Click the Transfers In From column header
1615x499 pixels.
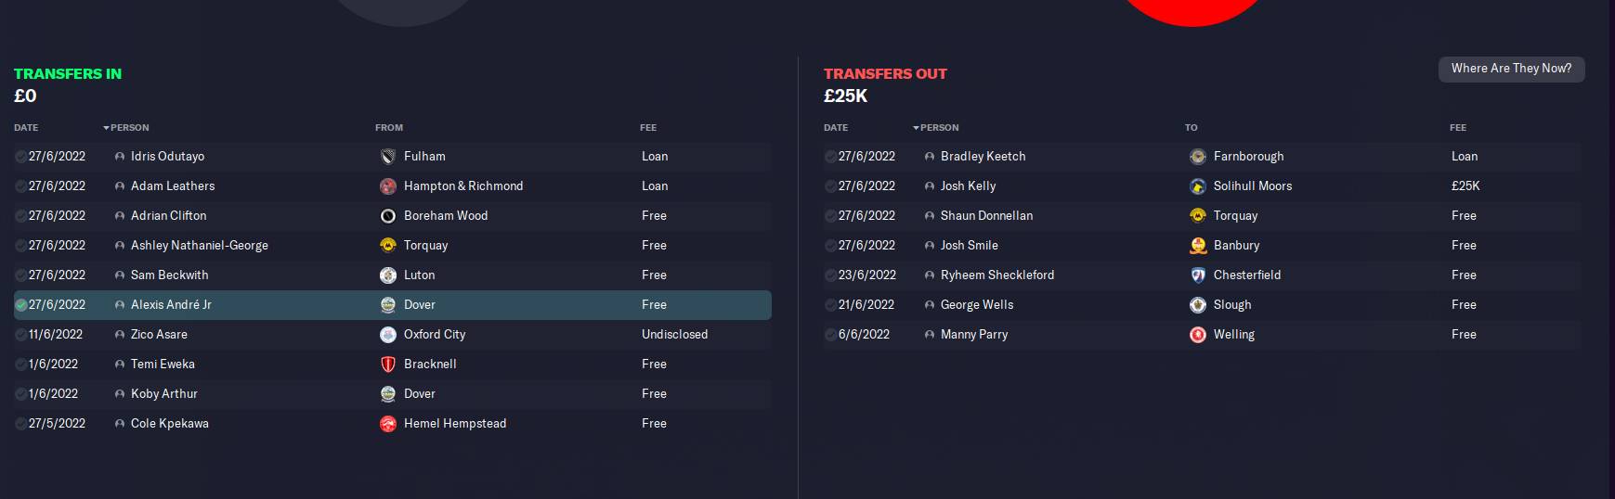click(389, 128)
